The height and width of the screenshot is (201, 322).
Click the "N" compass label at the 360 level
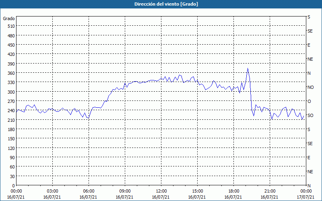coord(309,73)
